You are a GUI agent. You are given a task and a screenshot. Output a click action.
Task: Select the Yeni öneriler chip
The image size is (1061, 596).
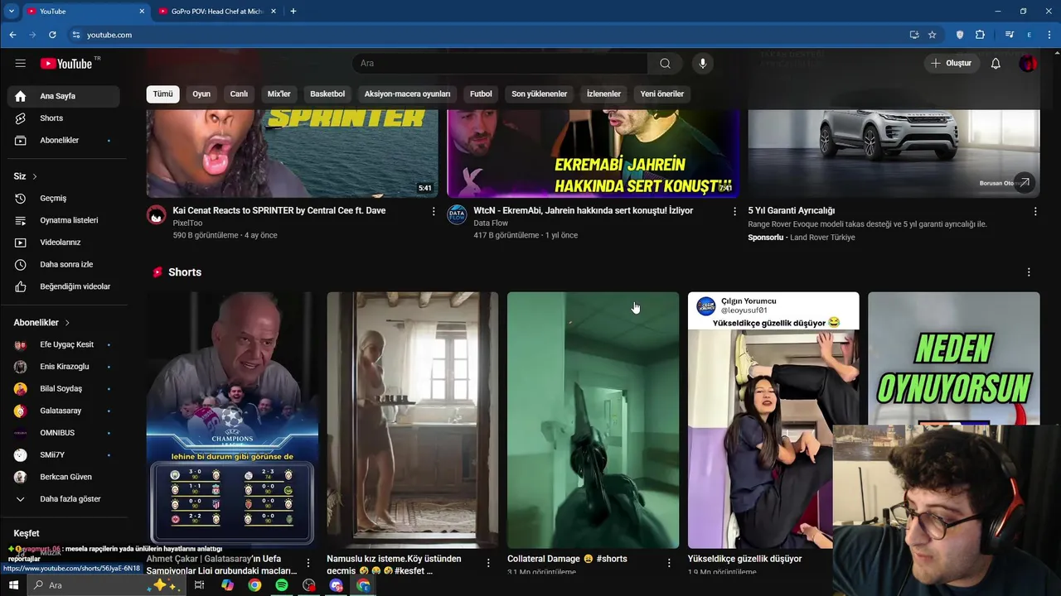point(662,94)
